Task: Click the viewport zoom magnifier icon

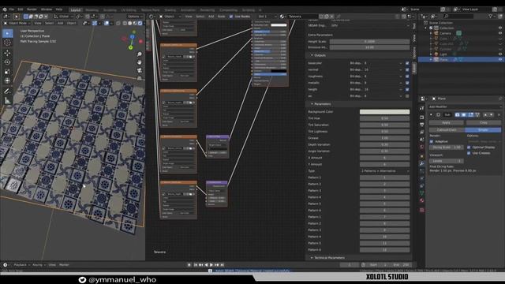Action: 140,54
